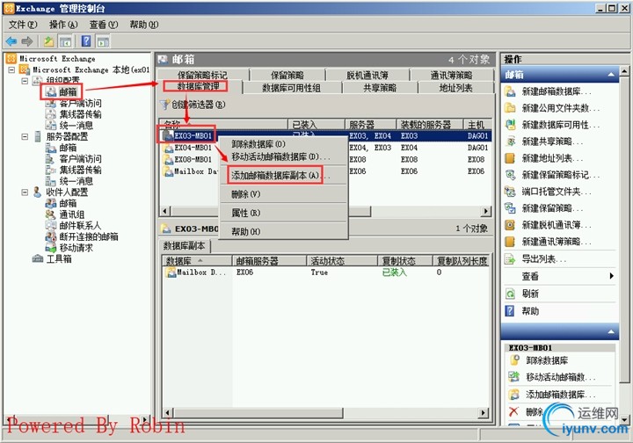
Task: Open the 操作(A) menu
Action: click(63, 25)
